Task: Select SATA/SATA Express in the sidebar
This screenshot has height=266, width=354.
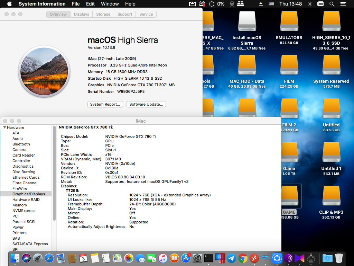Action: tap(30, 244)
